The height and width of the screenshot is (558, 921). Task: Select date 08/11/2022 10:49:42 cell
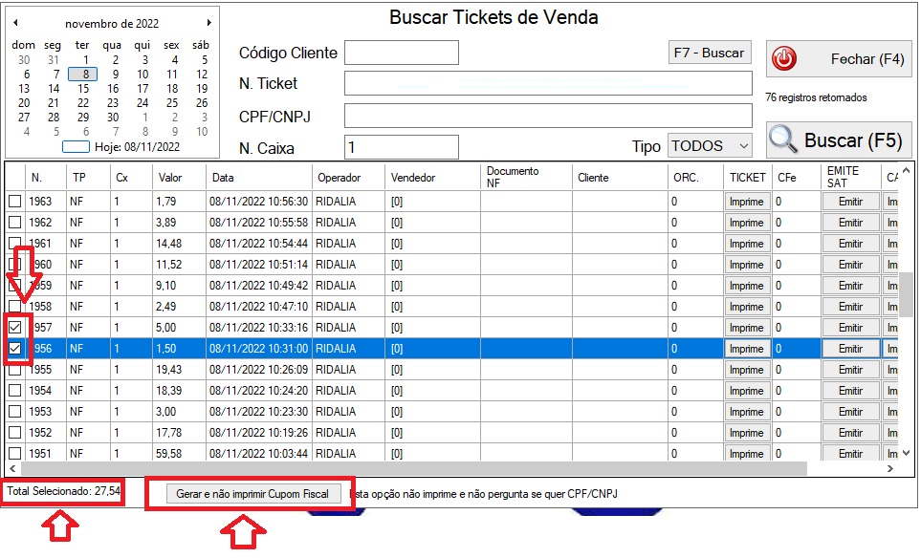(258, 286)
